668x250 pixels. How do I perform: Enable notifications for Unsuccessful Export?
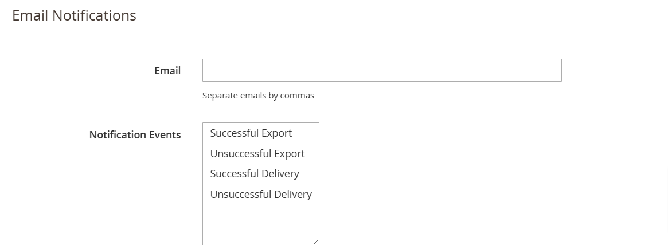click(x=257, y=154)
